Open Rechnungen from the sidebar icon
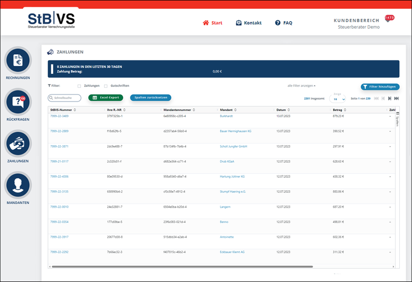 (18, 60)
